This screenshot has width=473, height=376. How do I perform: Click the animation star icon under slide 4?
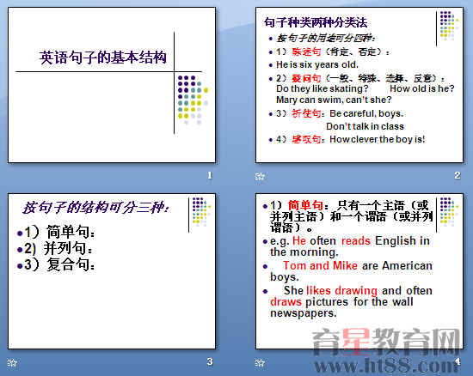(x=260, y=362)
